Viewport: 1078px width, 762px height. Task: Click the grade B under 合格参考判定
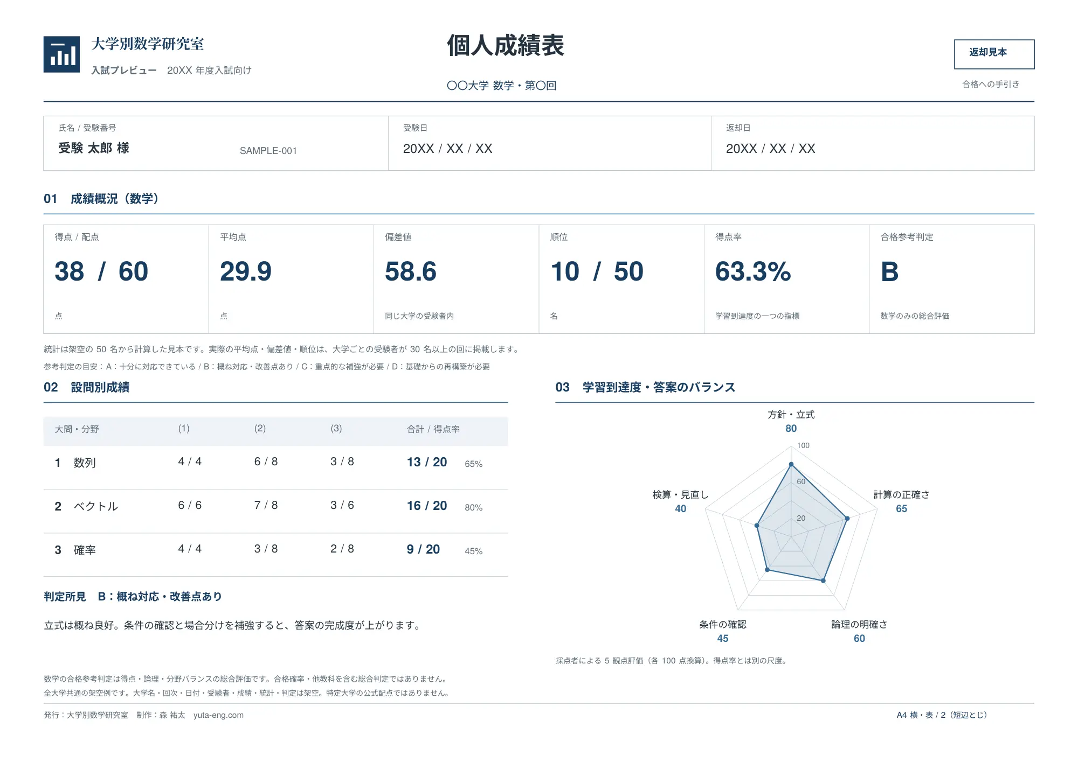point(890,271)
